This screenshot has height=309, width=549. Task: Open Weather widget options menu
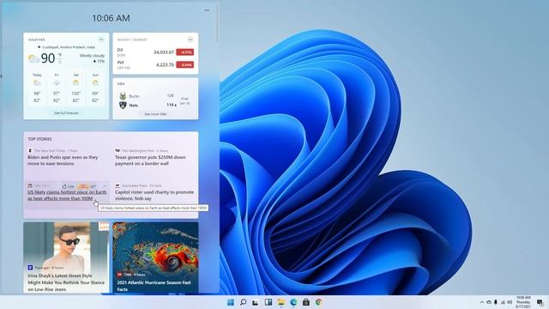(101, 39)
